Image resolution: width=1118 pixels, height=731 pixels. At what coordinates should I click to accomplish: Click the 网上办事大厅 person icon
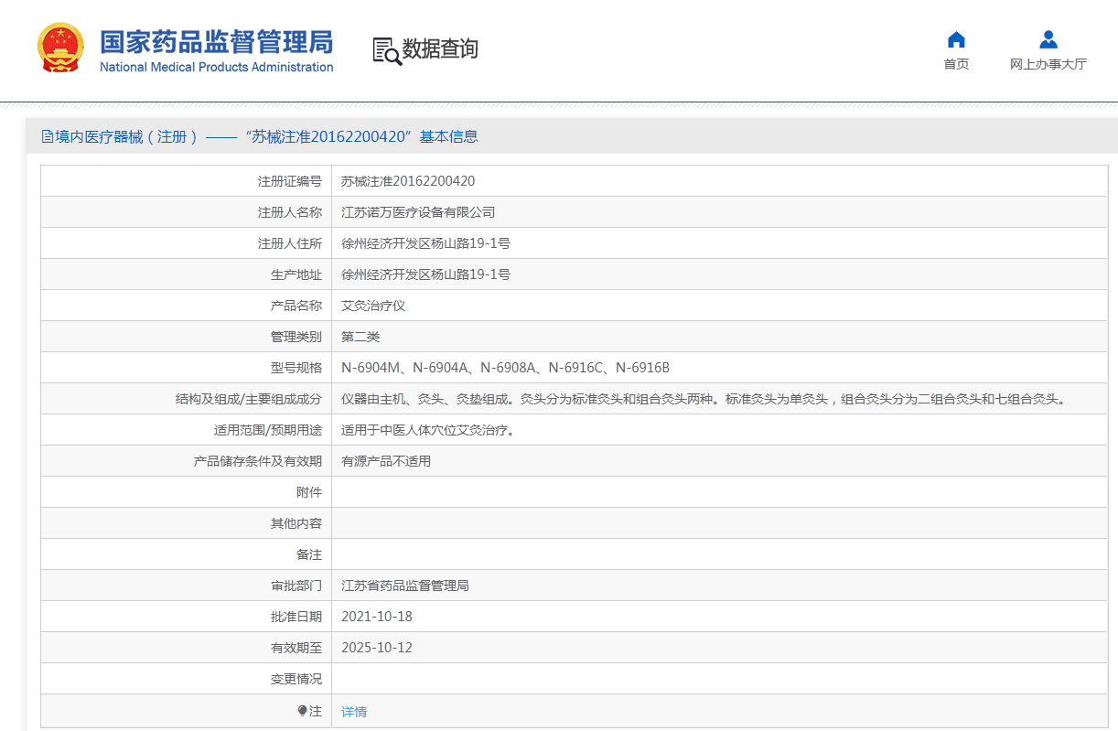1048,39
